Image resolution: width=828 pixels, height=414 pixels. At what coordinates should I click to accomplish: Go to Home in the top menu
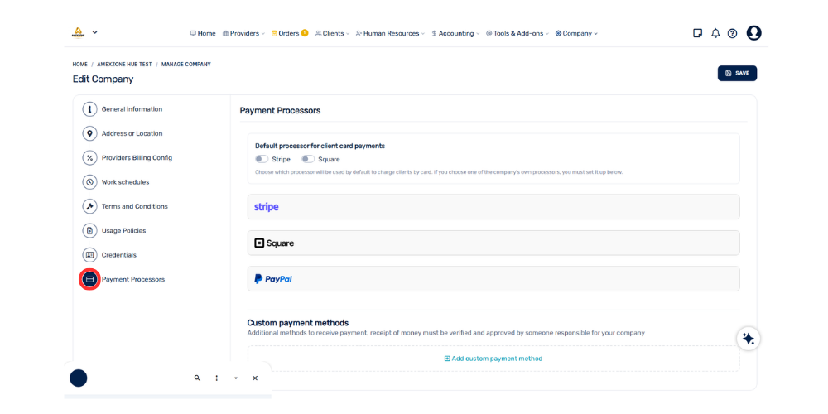(x=203, y=33)
